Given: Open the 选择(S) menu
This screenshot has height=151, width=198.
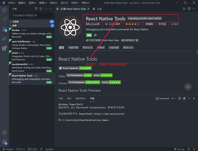Looking at the screenshot, I should tap(32, 3).
